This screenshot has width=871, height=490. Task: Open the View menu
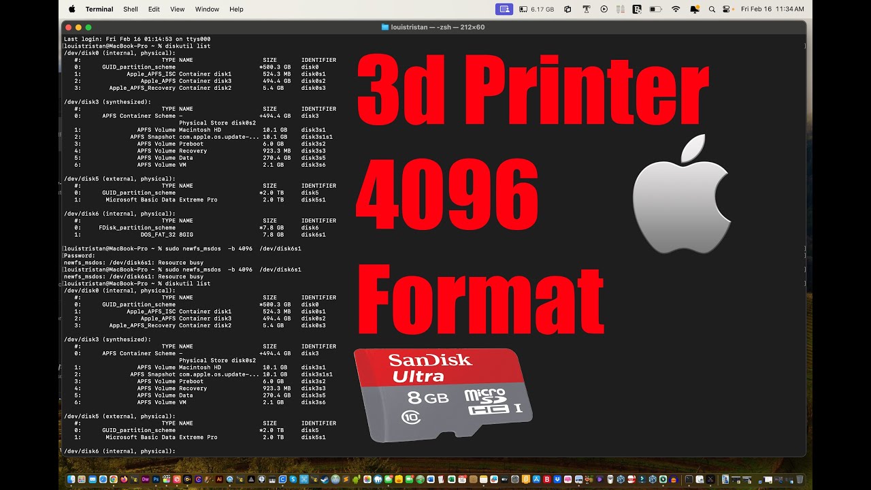coord(178,9)
